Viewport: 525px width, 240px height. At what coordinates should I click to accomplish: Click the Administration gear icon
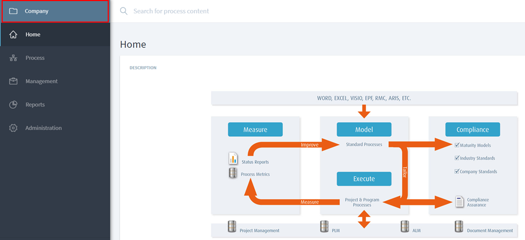point(13,128)
